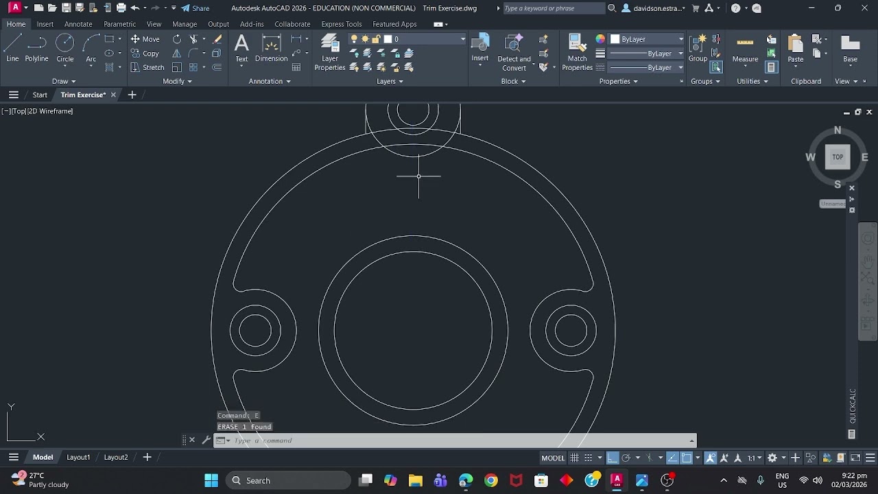Open the object color ByLayer dropdown

point(646,39)
